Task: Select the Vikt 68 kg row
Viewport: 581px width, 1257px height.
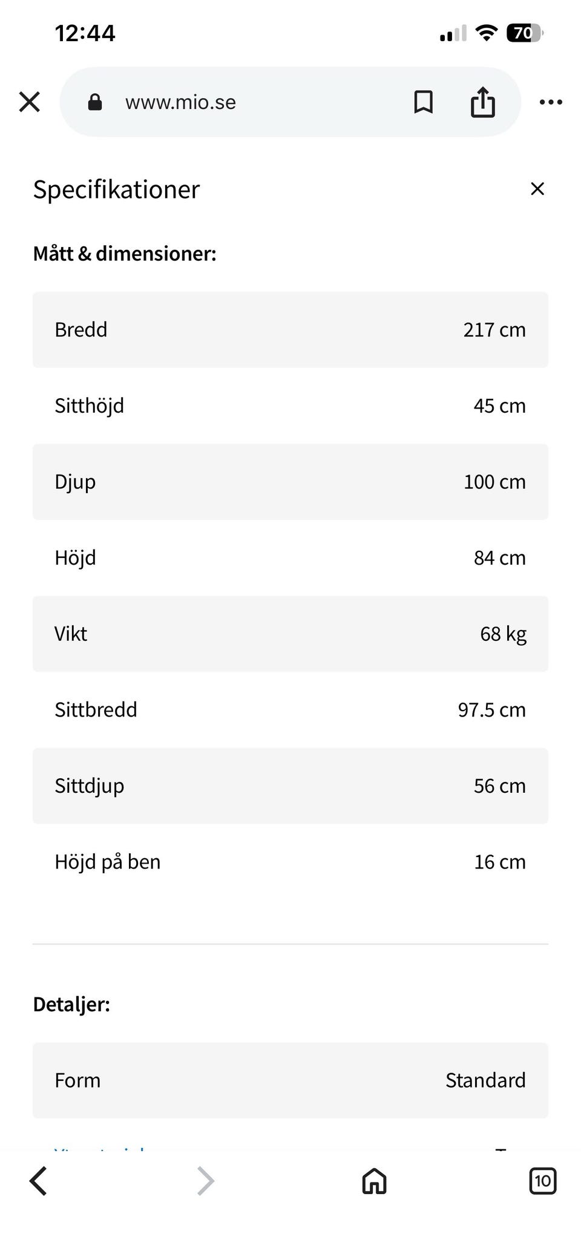Action: click(x=290, y=634)
